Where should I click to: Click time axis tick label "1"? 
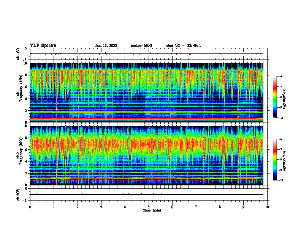pyautogui.click(x=54, y=207)
